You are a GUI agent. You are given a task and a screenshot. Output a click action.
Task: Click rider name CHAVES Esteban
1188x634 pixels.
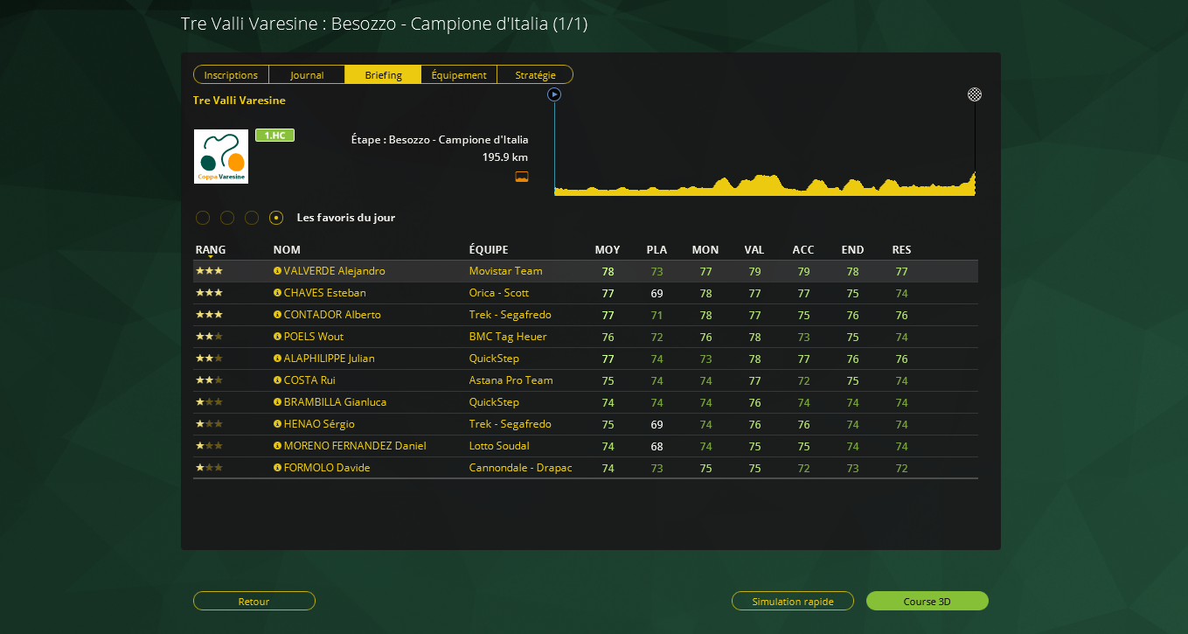click(x=324, y=293)
